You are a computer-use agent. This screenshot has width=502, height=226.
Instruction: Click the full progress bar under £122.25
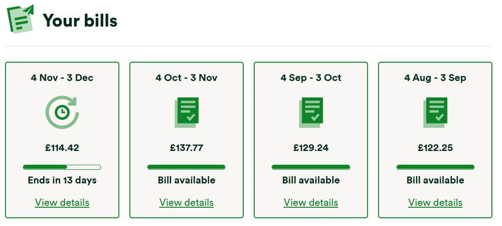tap(435, 167)
